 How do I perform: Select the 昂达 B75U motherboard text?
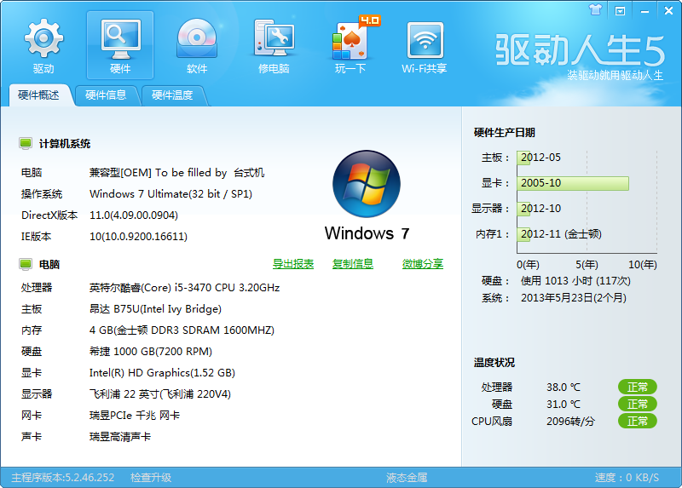[x=155, y=309]
